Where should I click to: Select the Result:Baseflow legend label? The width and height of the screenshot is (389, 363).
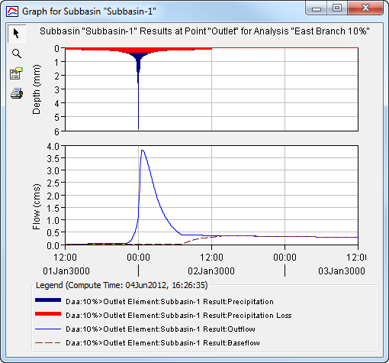[162, 343]
